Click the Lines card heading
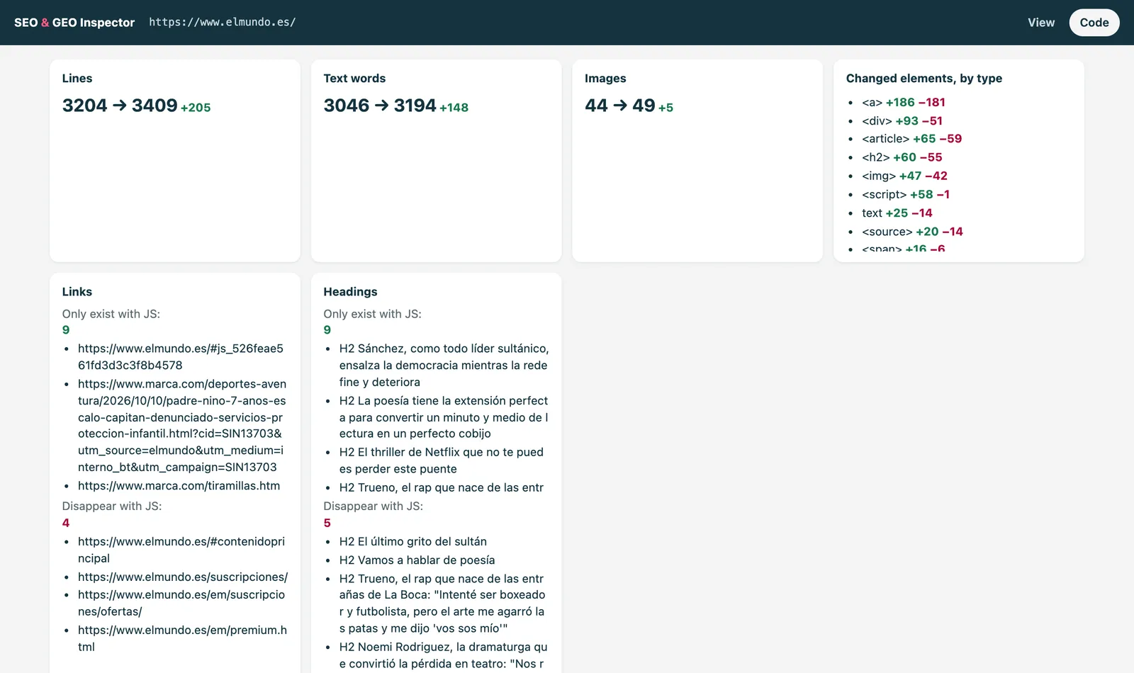This screenshot has width=1134, height=673. pos(77,79)
